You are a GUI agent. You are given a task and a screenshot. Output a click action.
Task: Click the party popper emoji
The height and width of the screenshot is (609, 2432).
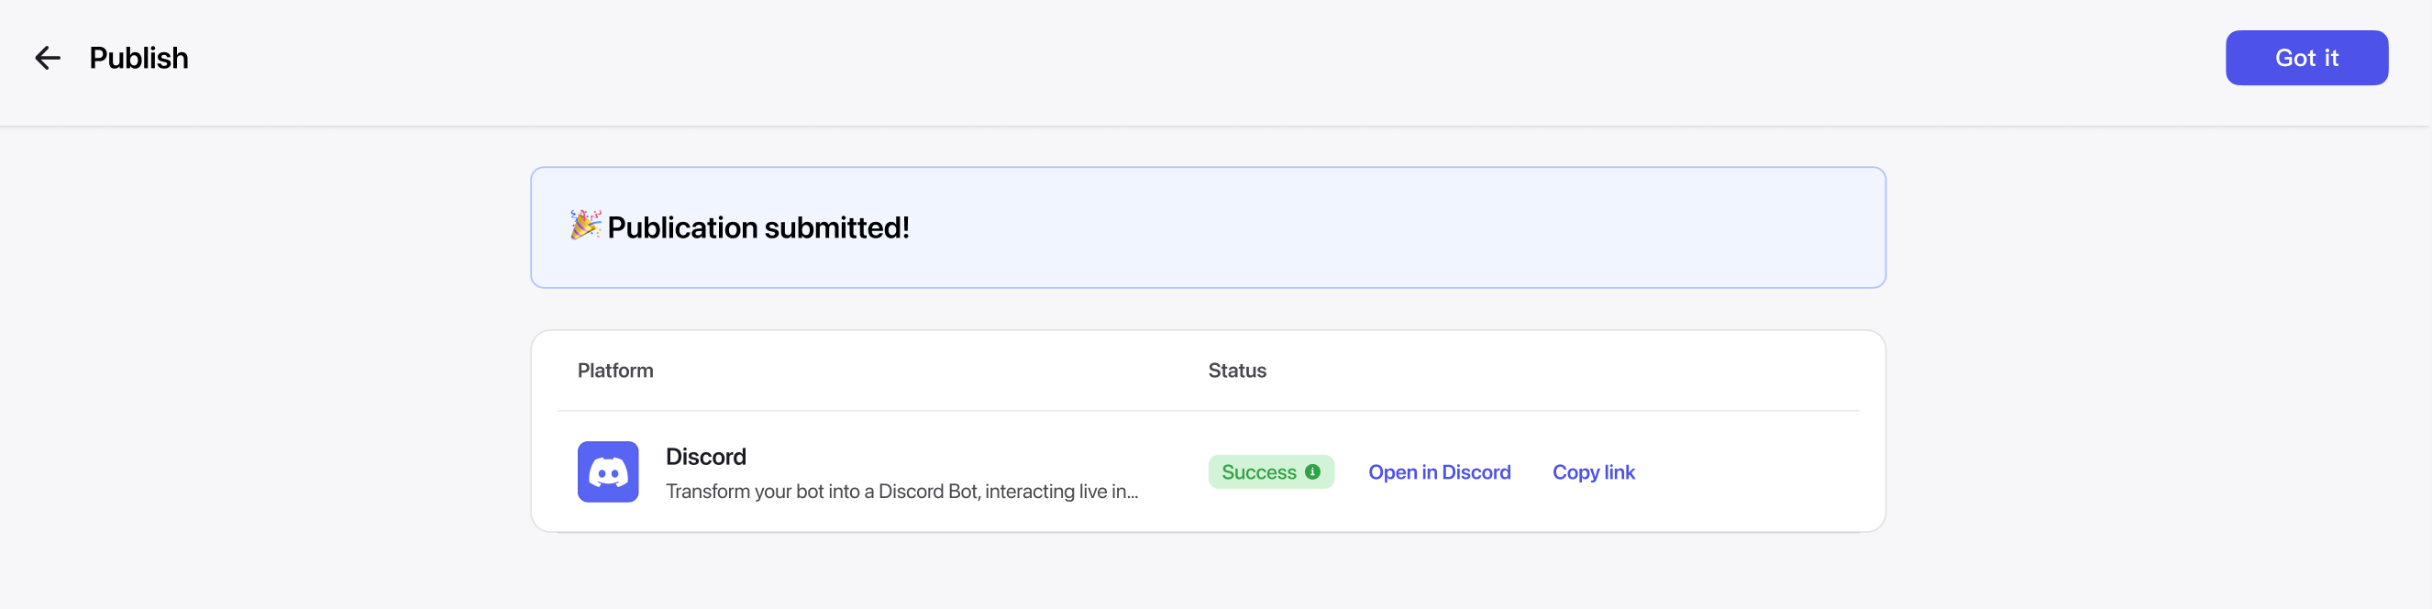[x=584, y=226]
